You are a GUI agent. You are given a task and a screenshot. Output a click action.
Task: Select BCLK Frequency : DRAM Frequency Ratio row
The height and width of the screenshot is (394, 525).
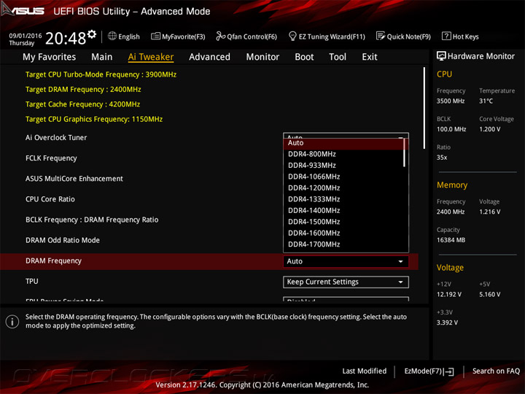(x=92, y=220)
